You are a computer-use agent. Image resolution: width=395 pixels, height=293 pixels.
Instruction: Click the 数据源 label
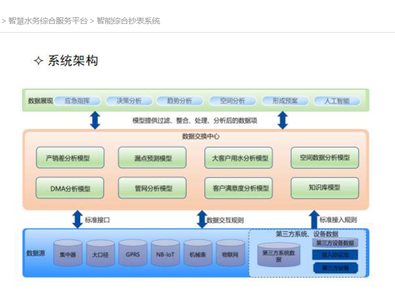36,253
